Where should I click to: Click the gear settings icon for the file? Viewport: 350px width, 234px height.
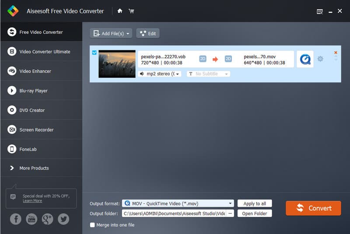click(x=320, y=59)
